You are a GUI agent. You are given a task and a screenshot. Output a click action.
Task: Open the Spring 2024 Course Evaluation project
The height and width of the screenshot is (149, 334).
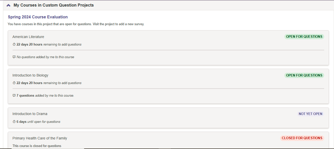coord(38,17)
